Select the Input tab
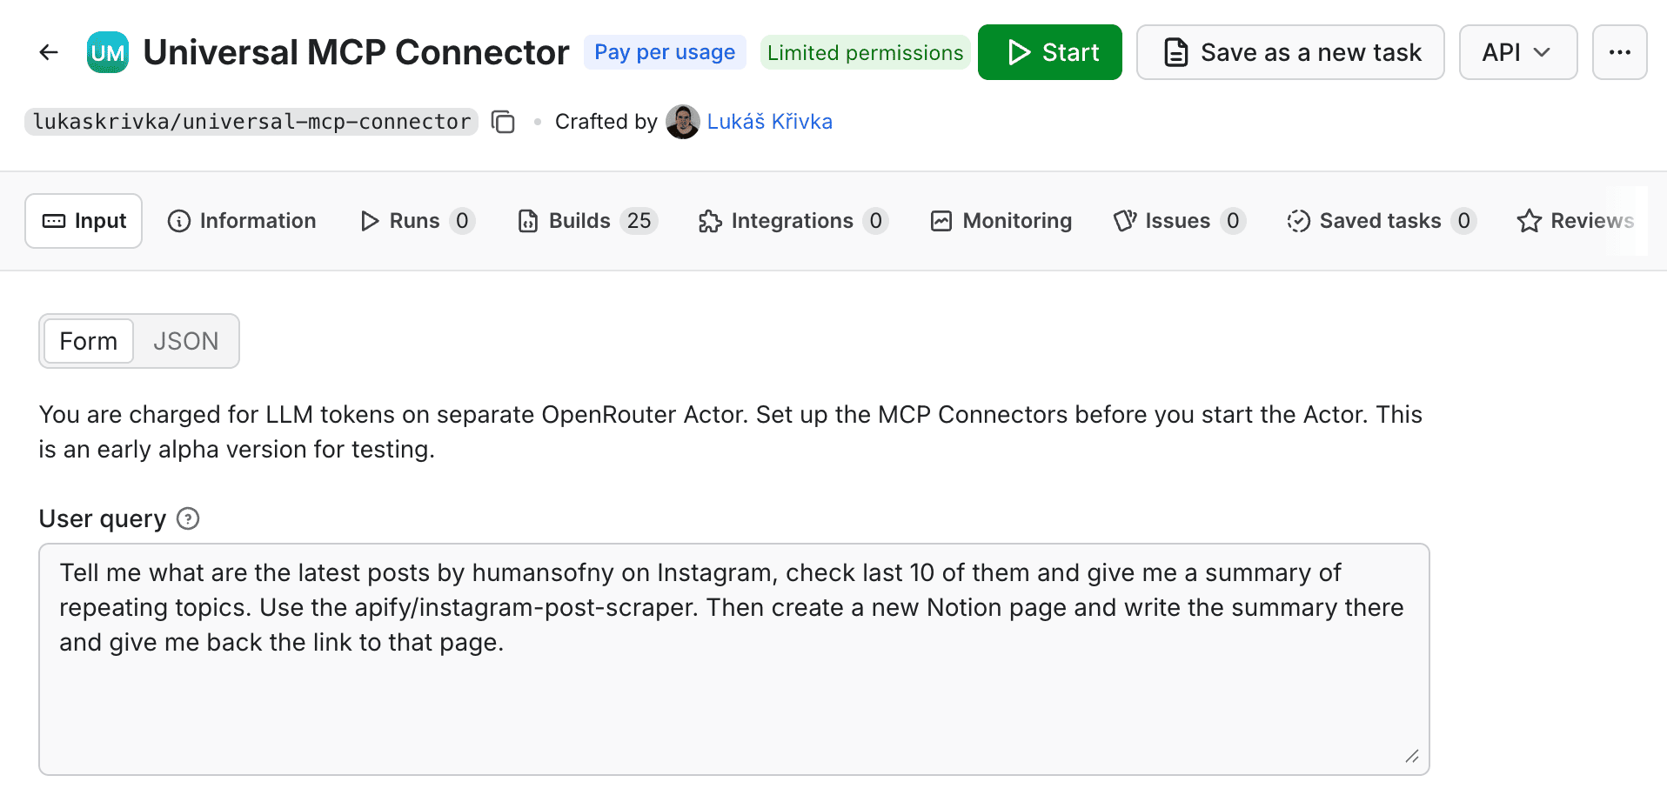Viewport: 1667px width, 802px height. 84,221
